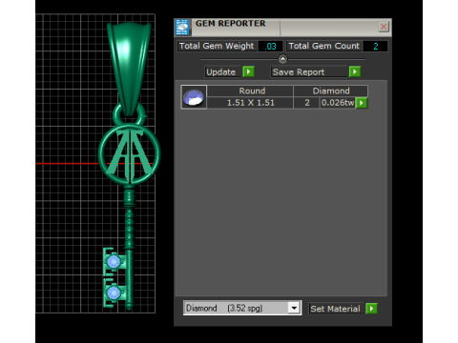Click the green arrow beside Set Material
Screen dimensions: 458x343
371,309
